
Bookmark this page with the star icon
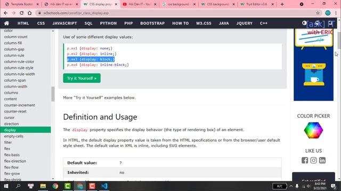pyautogui.click(x=318, y=13)
